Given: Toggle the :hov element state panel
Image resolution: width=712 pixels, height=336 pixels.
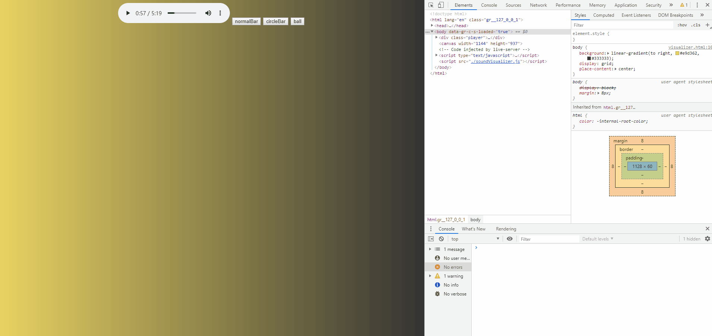Looking at the screenshot, I should pyautogui.click(x=682, y=25).
